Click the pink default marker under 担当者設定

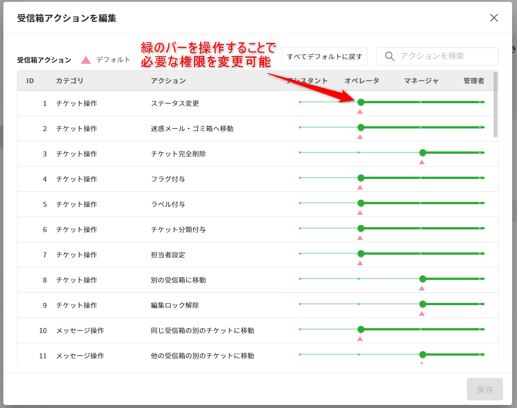coord(360,263)
